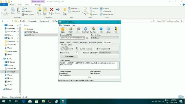
Task: Switch to the Key search tab
Action: tap(84, 42)
